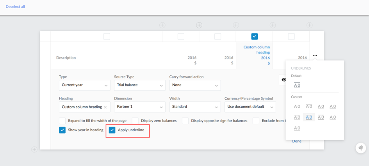Click the three-dot more options icon
Image resolution: width=369 pixels, height=166 pixels.
pyautogui.click(x=315, y=55)
